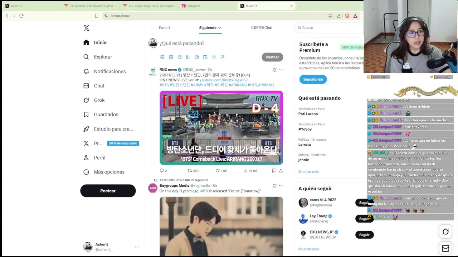The image size is (458, 257).
Task: Click the X logo in the sidebar
Action: point(86,28)
